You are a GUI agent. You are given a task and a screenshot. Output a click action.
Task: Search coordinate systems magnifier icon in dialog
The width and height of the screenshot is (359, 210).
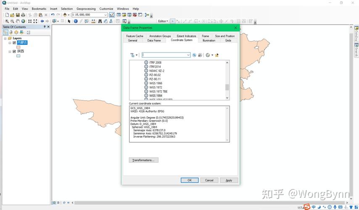(194, 55)
